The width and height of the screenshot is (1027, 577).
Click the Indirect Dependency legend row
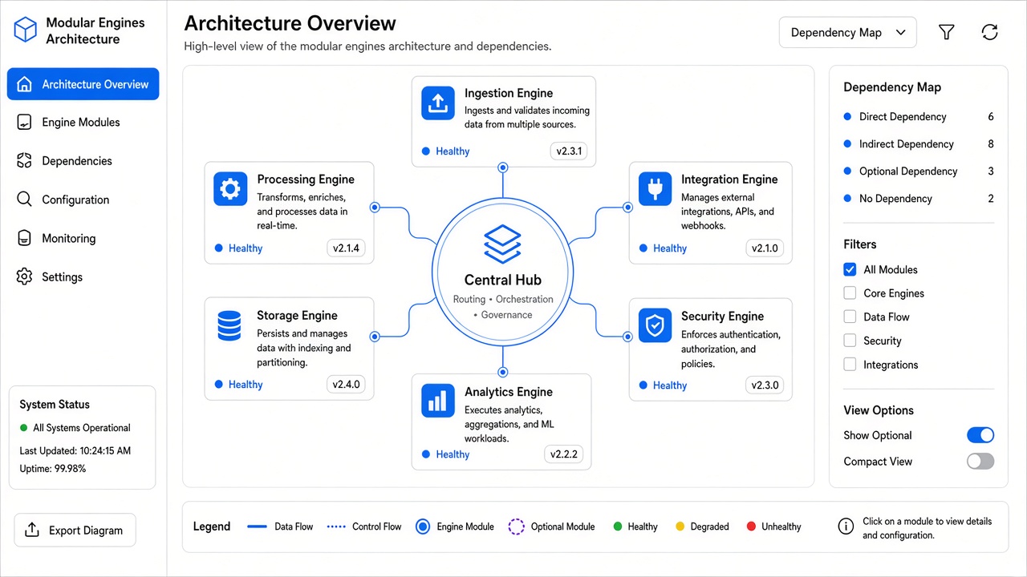click(x=919, y=144)
